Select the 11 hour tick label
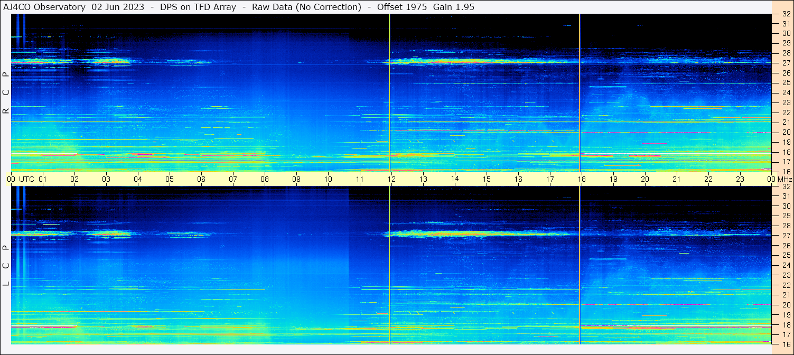Screen dimensions: 794x355 point(360,179)
